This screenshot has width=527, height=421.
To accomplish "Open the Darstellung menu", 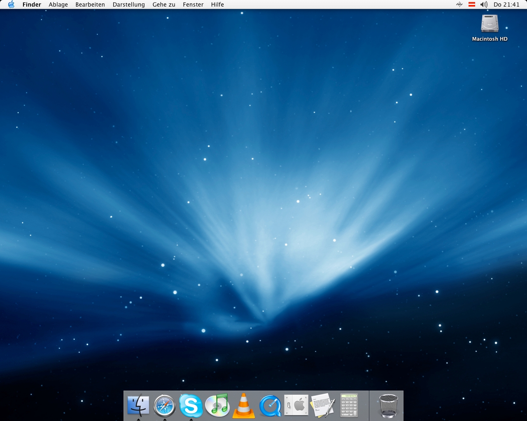I will (128, 5).
